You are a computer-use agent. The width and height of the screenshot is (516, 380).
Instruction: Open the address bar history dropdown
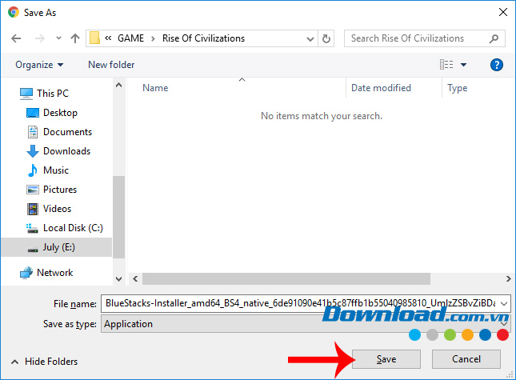310,39
